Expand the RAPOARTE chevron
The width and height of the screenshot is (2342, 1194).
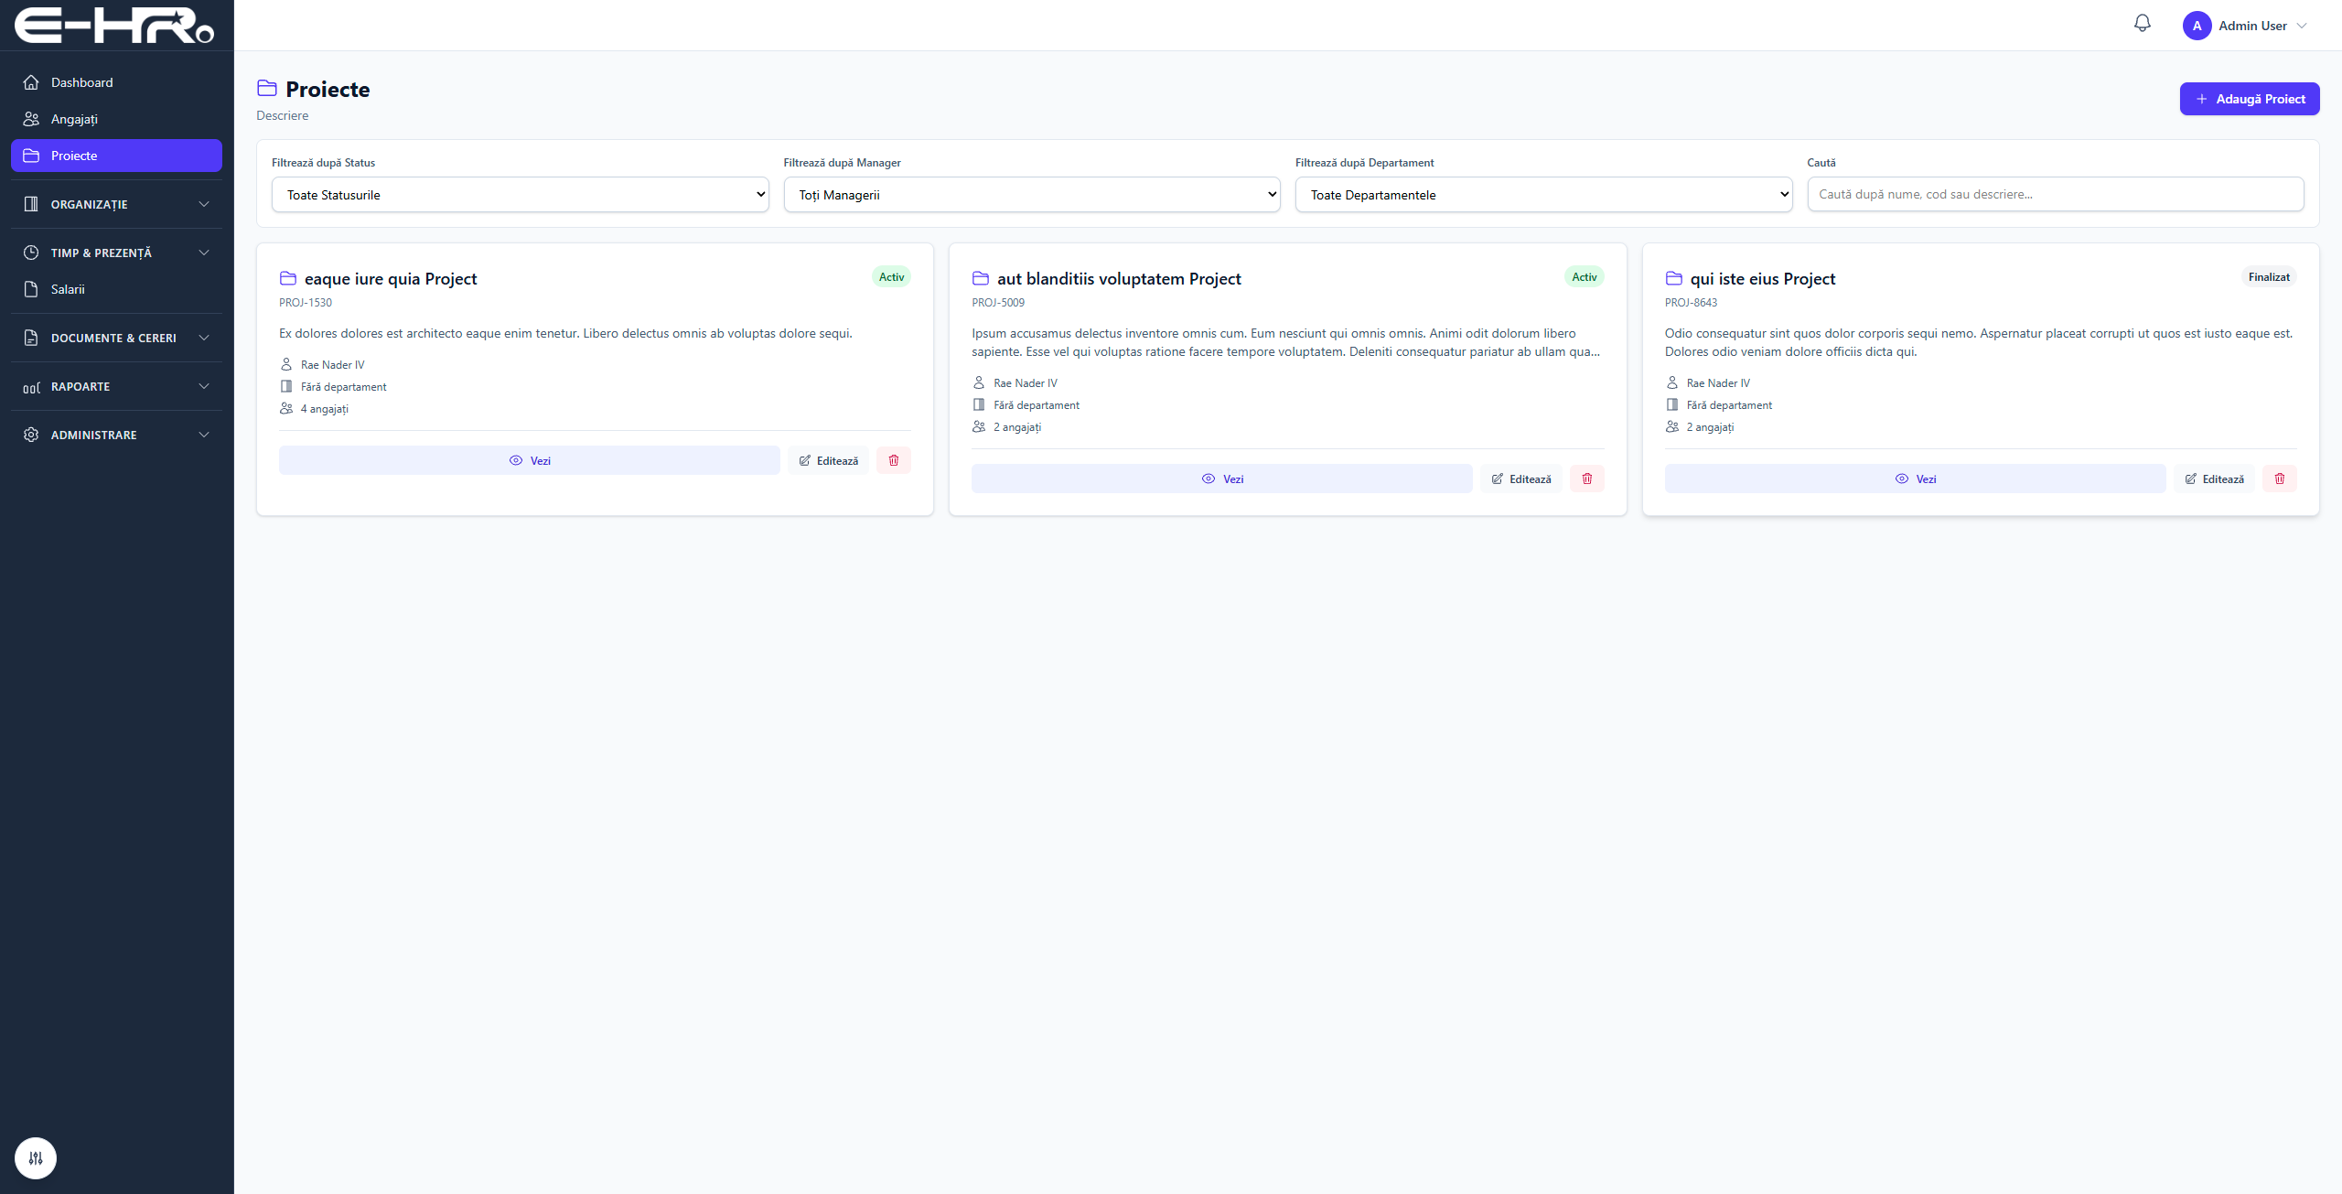204,386
